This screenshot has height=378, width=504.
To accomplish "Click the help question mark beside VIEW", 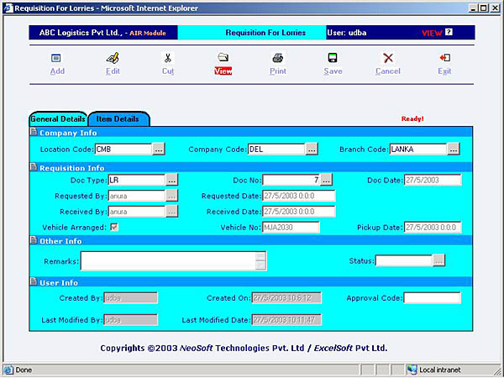I will [449, 33].
